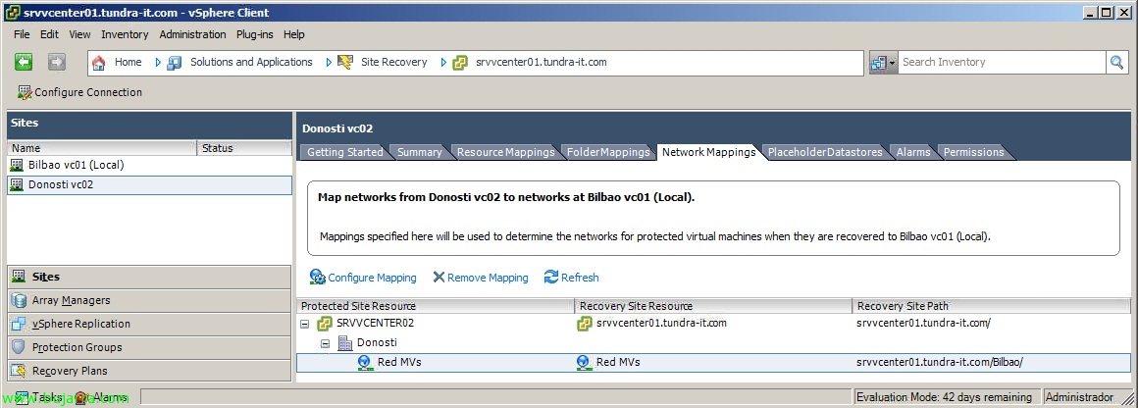Viewport: 1138px width, 408px height.
Task: Open the Plug-ins menu
Action: tap(255, 34)
